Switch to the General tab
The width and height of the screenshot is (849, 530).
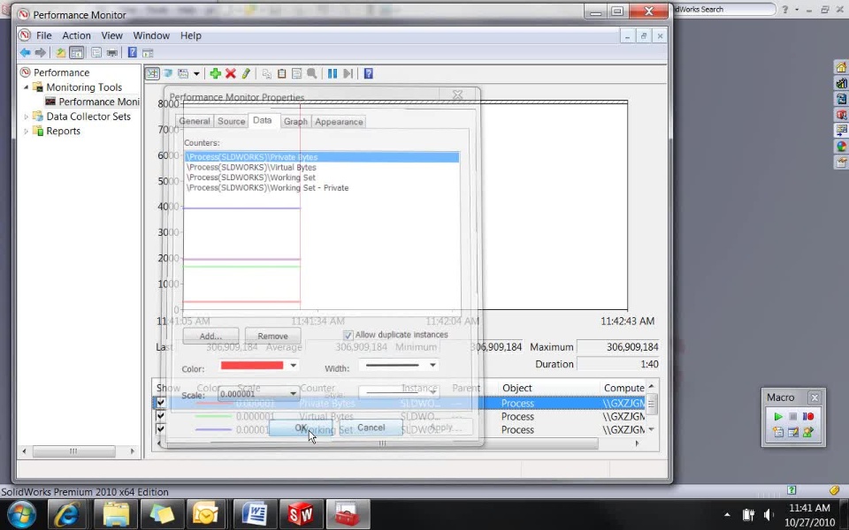point(195,121)
